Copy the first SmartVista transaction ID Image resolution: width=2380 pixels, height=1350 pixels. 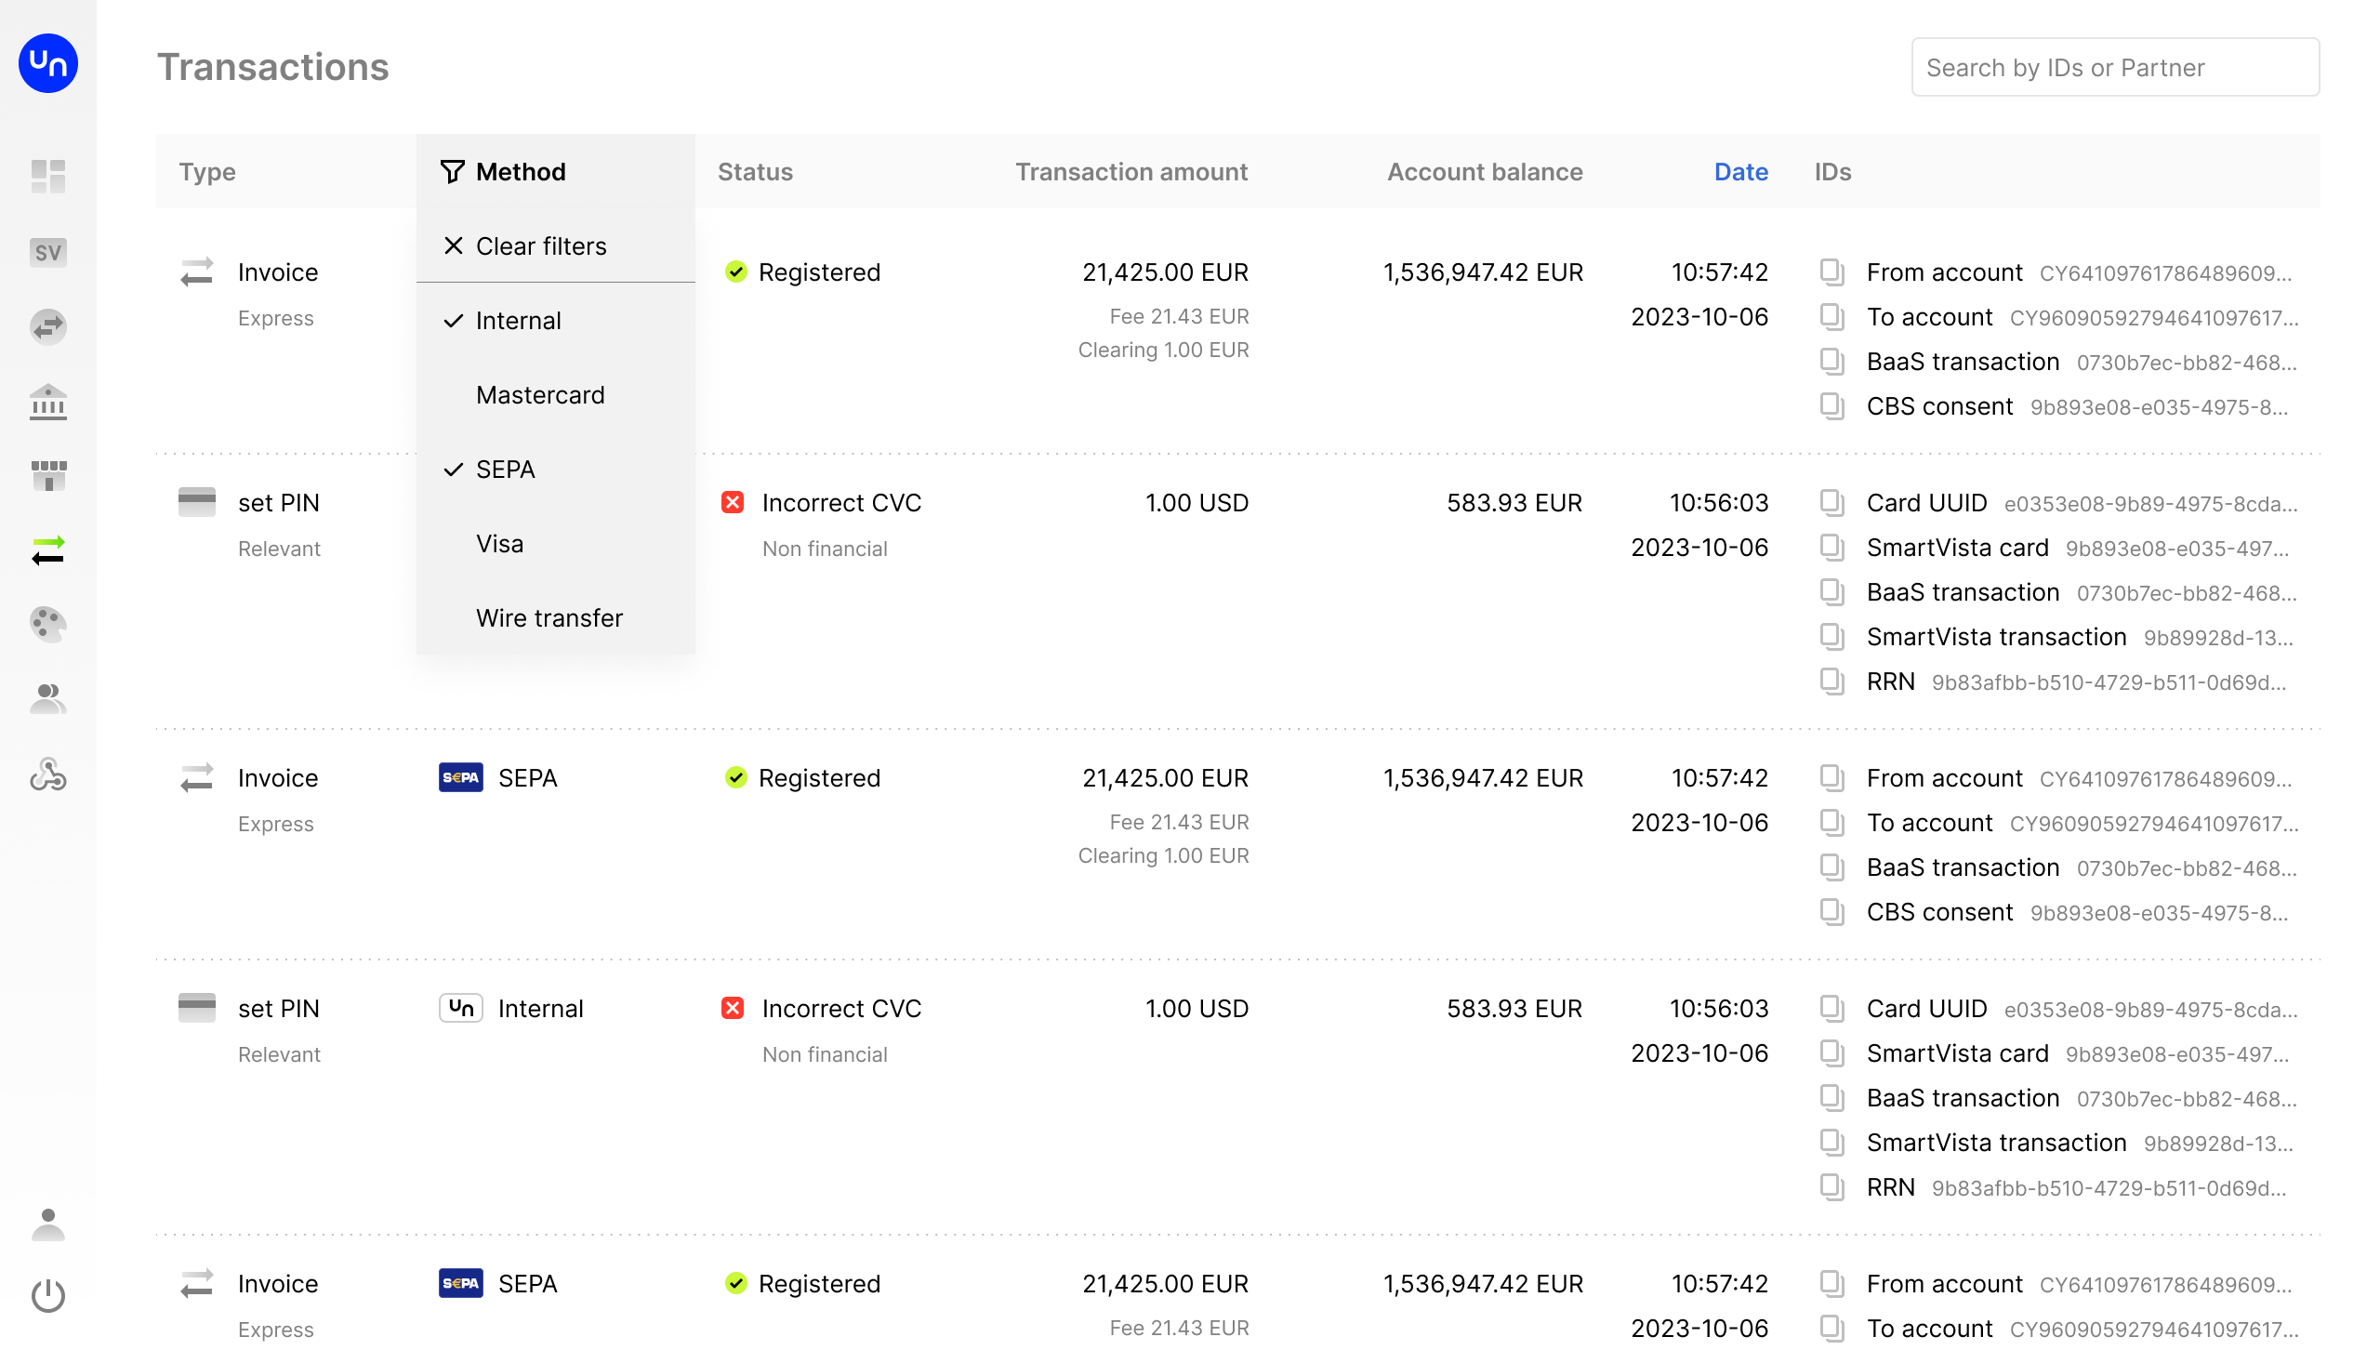[x=1831, y=637]
